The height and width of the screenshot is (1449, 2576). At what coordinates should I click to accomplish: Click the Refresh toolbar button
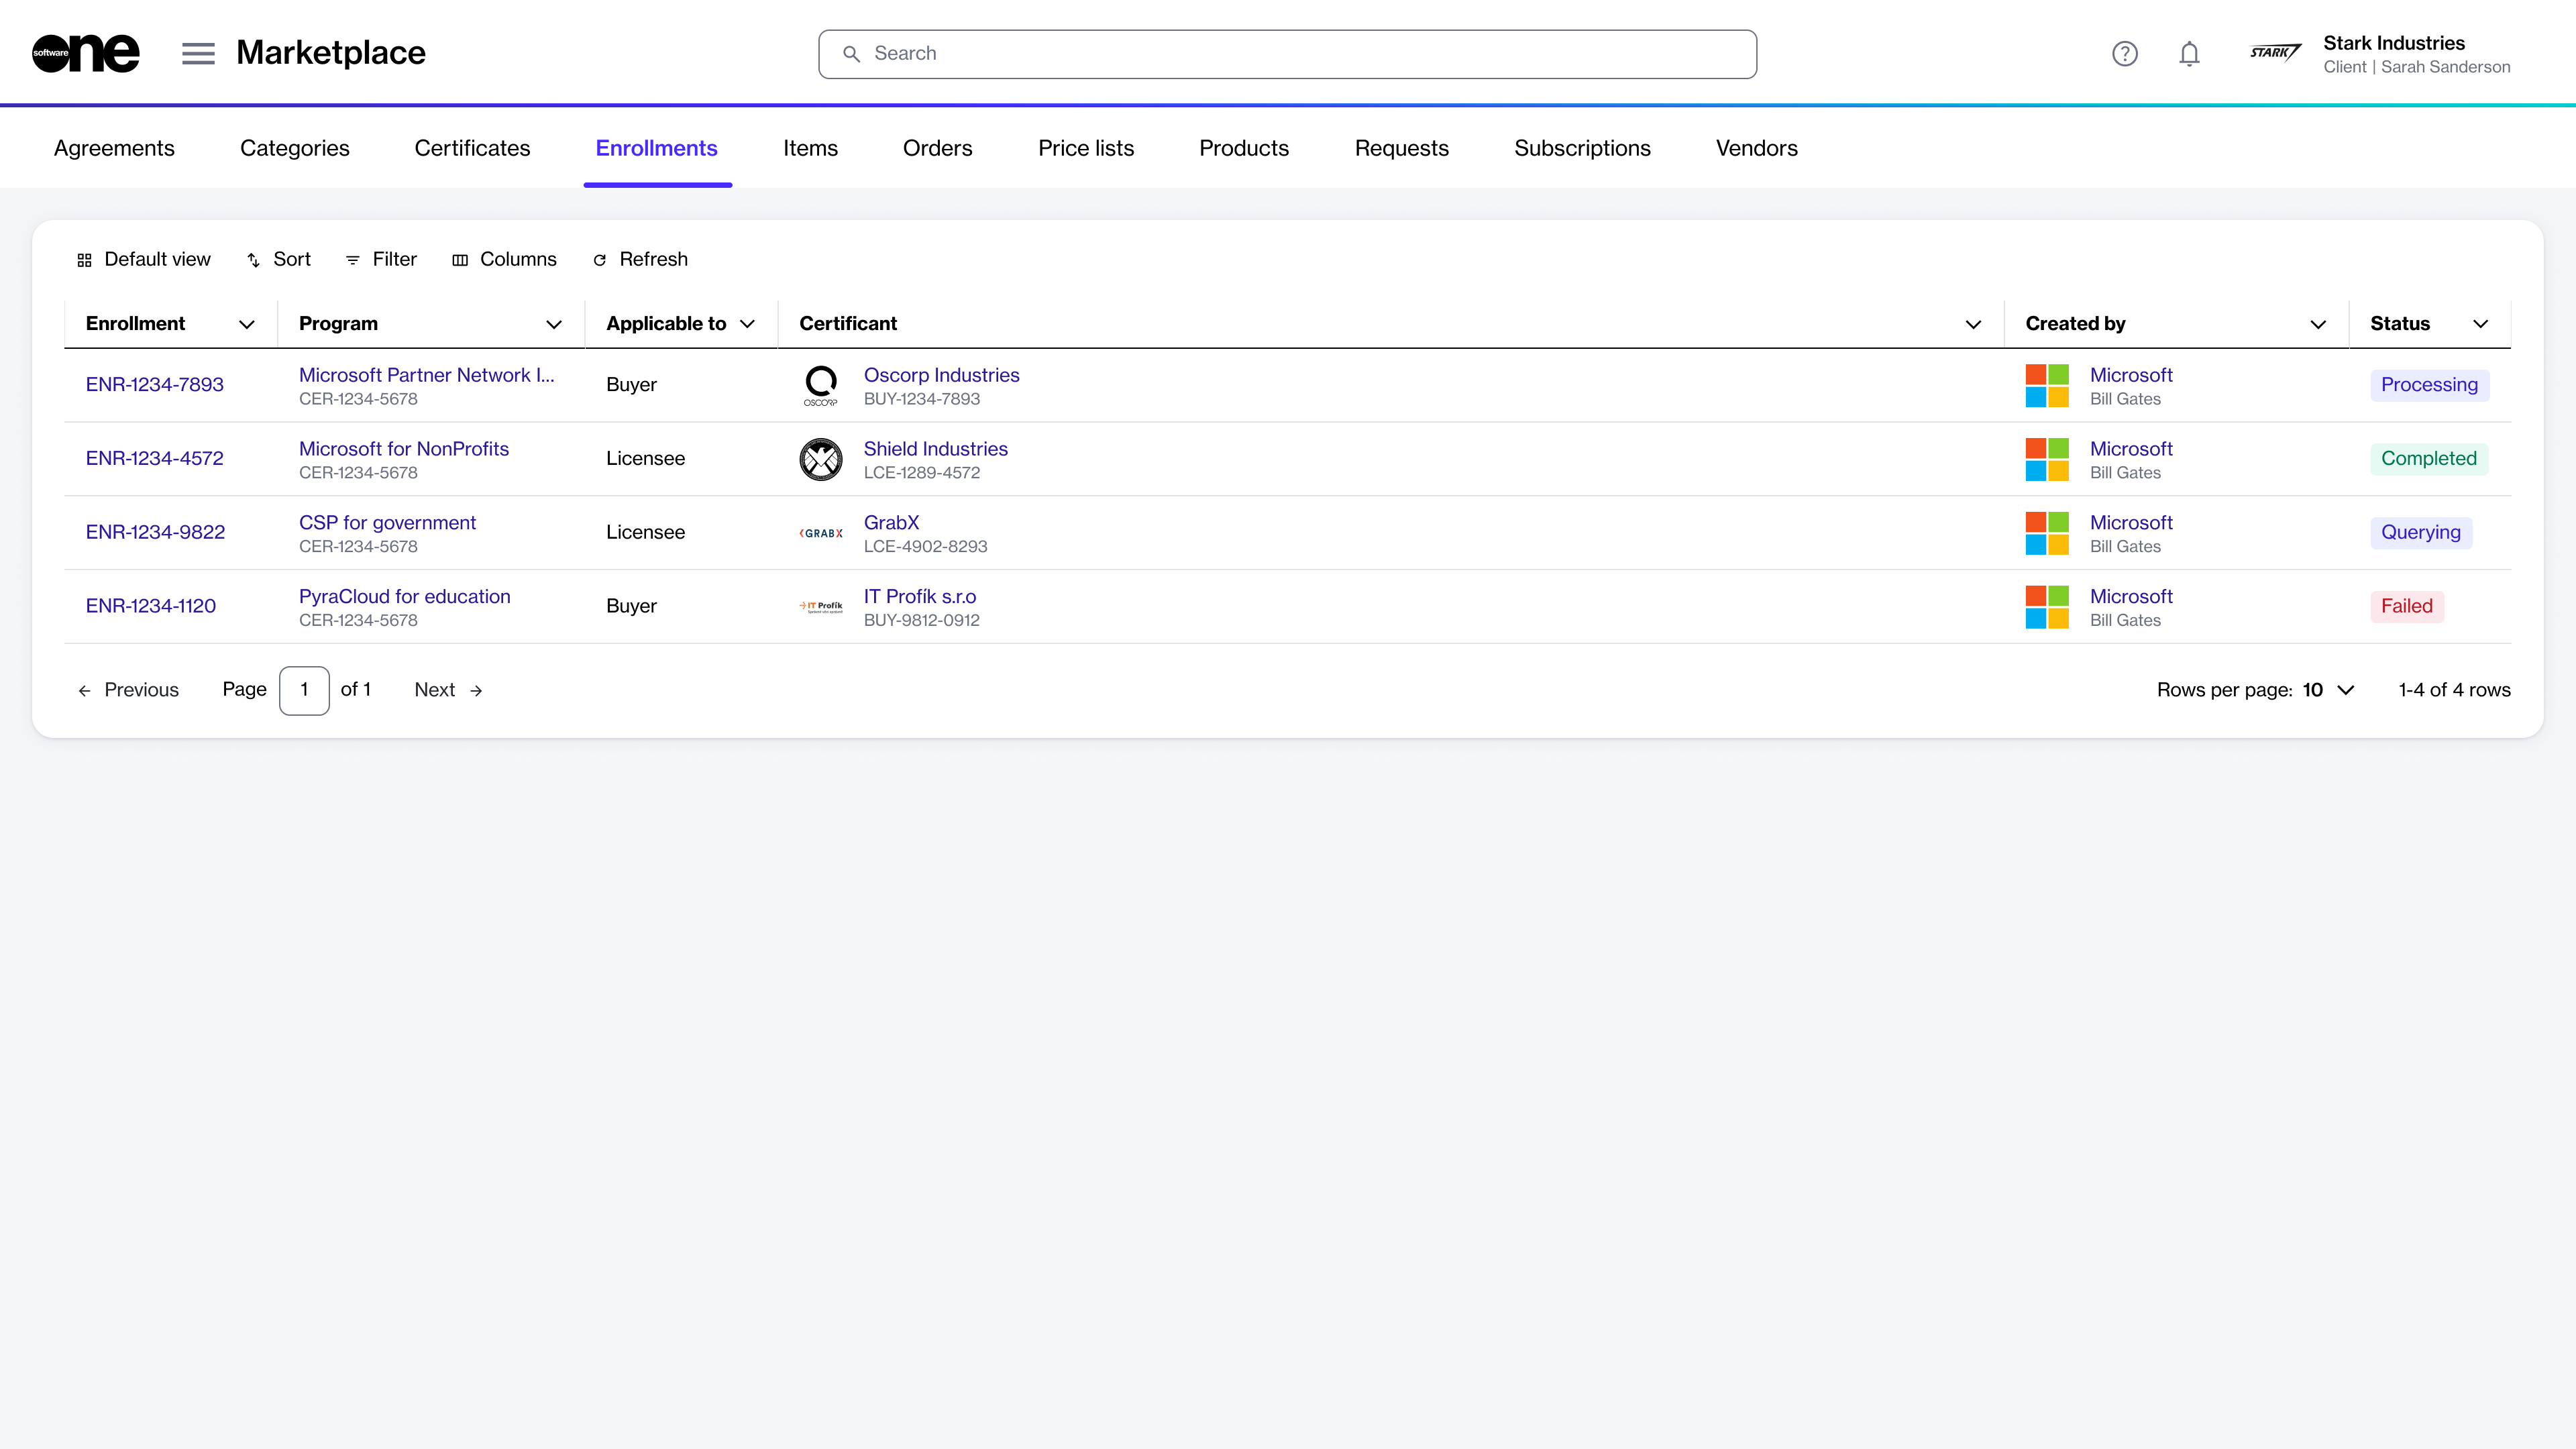[640, 259]
